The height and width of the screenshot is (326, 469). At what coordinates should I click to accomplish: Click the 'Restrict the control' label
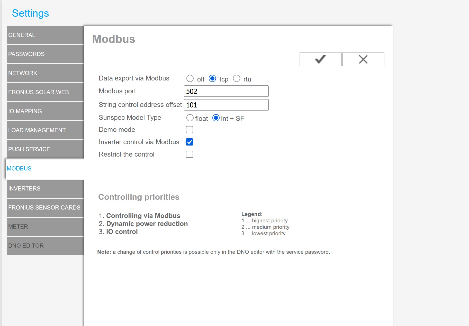pos(127,154)
